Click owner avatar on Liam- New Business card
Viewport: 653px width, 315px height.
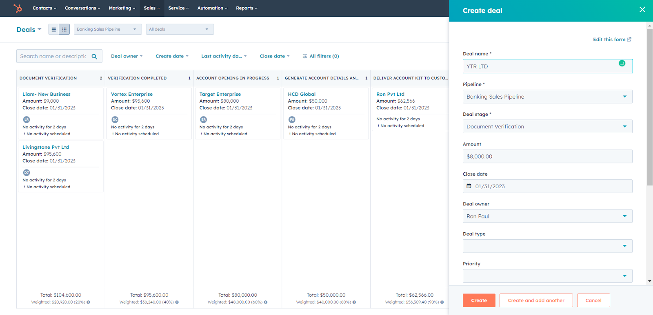click(x=27, y=119)
